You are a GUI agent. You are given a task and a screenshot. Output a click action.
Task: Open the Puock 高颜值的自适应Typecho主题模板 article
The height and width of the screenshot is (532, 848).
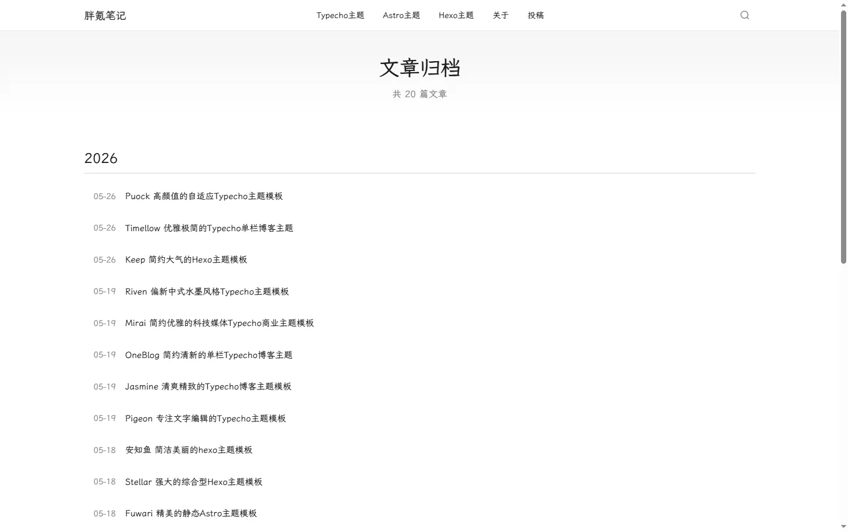pyautogui.click(x=204, y=196)
